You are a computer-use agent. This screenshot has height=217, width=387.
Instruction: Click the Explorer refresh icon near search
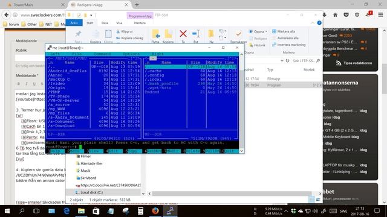click(288, 60)
